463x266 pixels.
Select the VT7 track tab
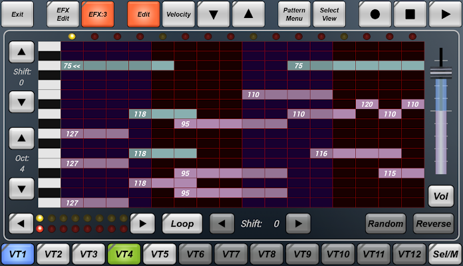click(x=231, y=254)
